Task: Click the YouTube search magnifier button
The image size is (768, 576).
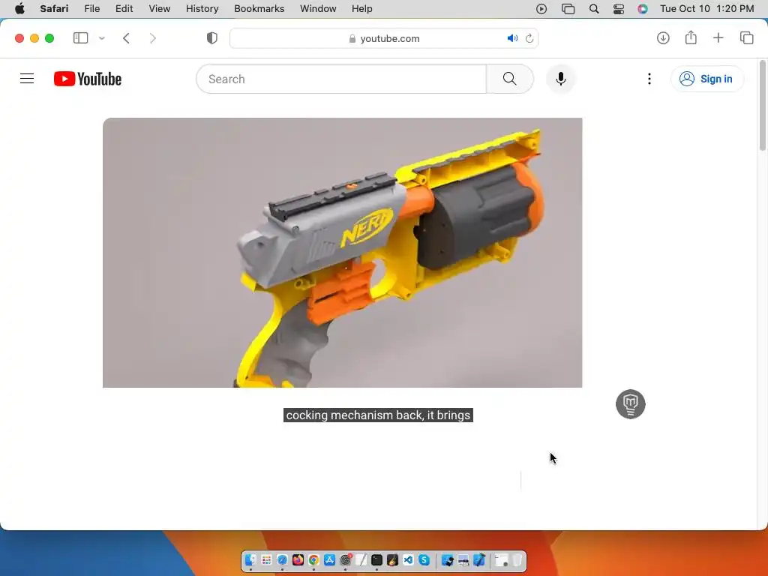Action: (x=509, y=79)
